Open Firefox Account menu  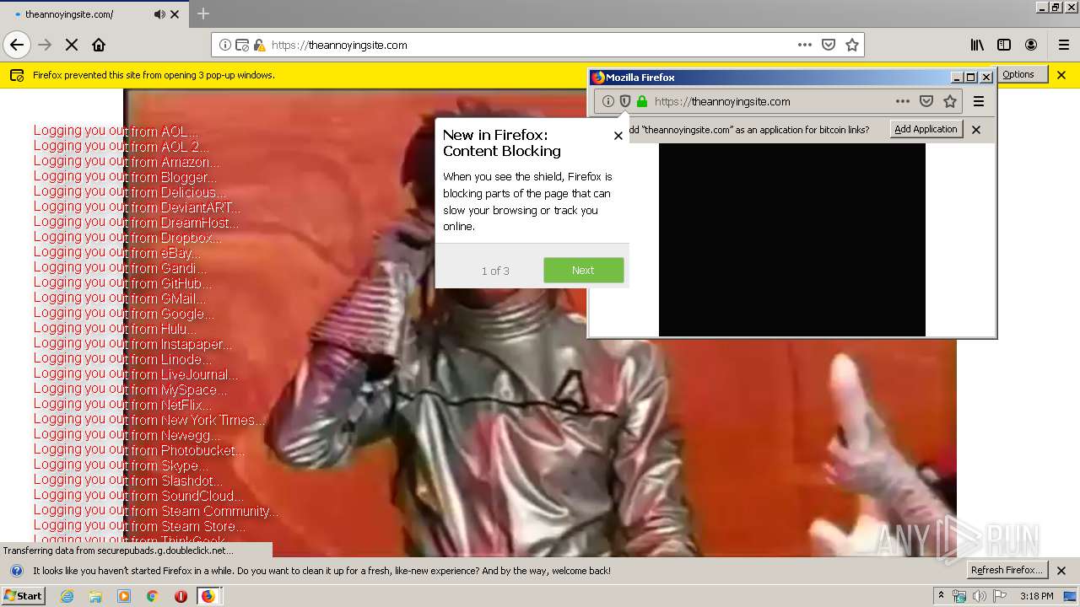tap(1031, 45)
